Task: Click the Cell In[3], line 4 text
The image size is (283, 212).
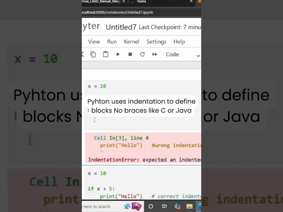Action: pos(121,138)
